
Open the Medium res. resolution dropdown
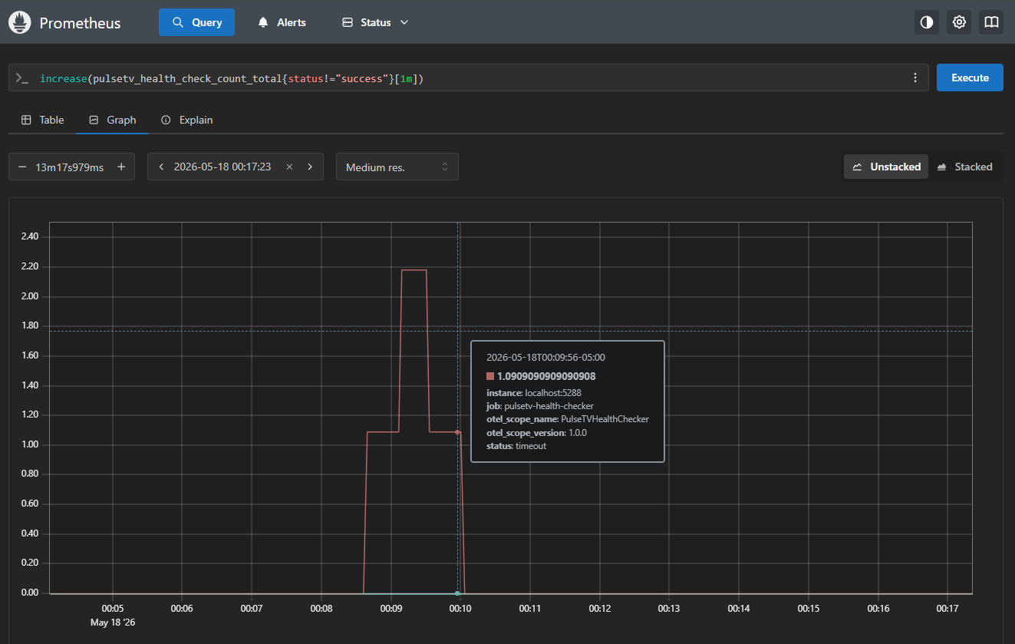397,167
